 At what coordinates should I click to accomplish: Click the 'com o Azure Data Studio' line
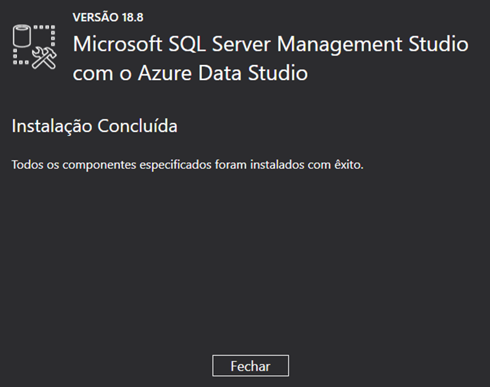click(190, 73)
